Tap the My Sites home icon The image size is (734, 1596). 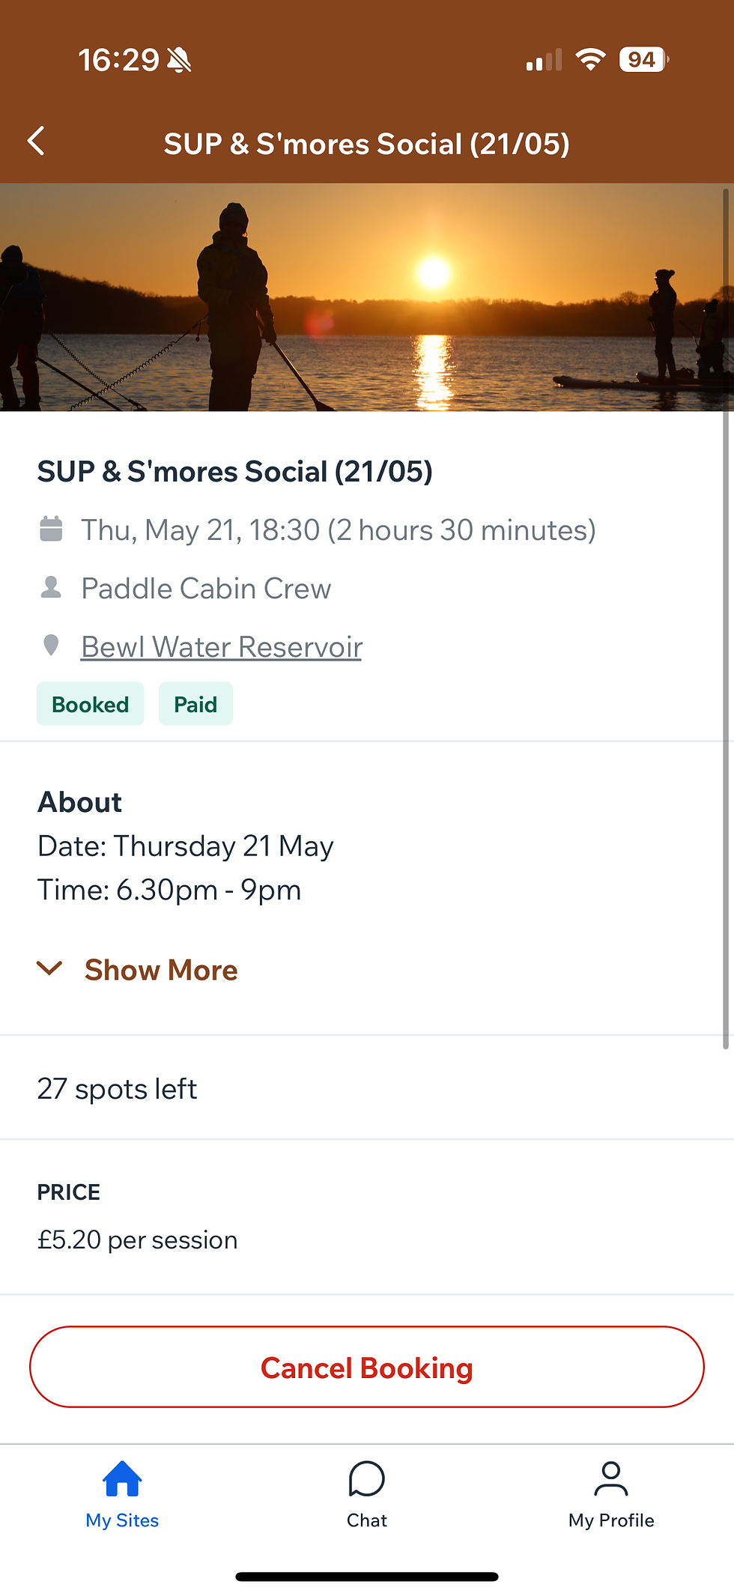tap(122, 1478)
